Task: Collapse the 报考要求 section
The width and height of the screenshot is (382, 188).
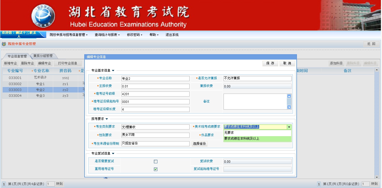Action: tap(107, 119)
